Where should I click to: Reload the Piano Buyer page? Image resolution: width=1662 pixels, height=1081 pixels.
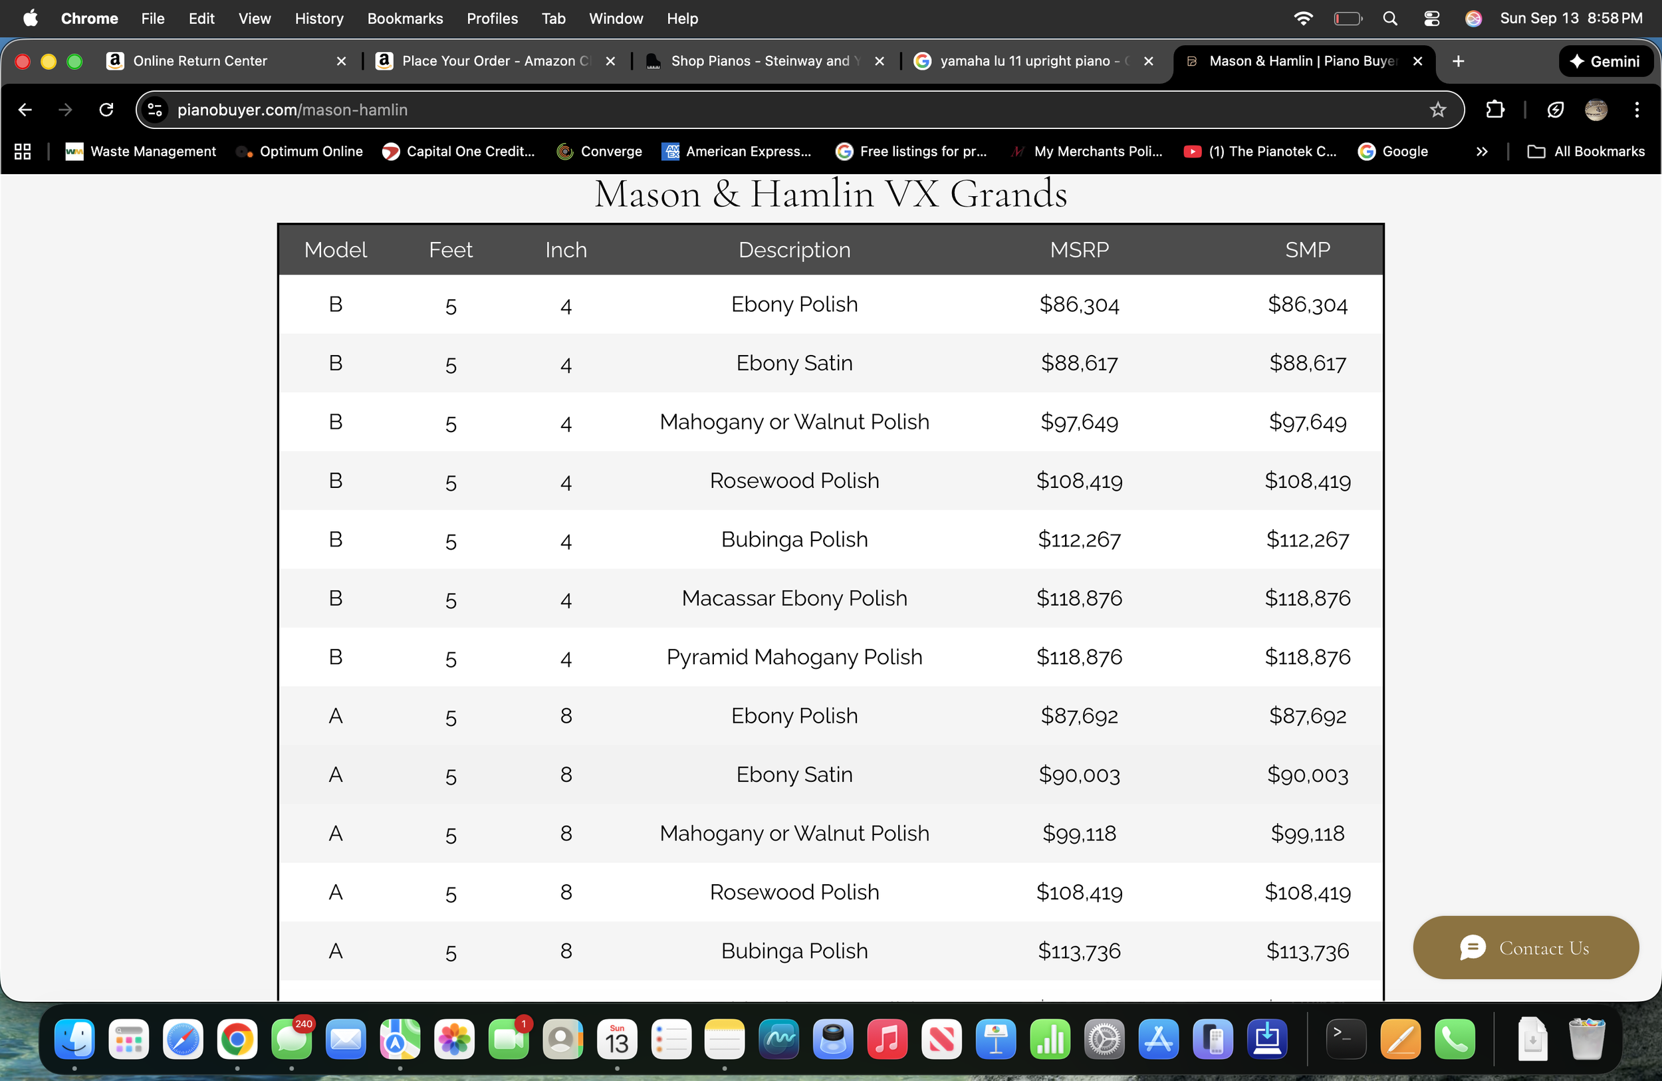coord(106,110)
